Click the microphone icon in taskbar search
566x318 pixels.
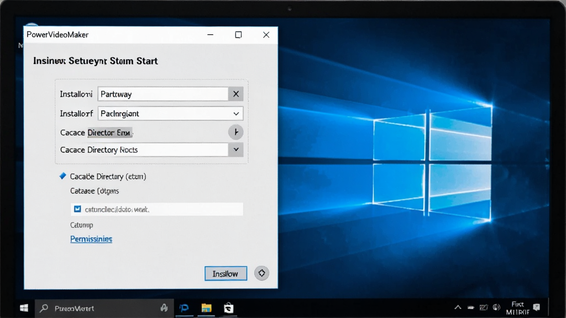(x=164, y=308)
